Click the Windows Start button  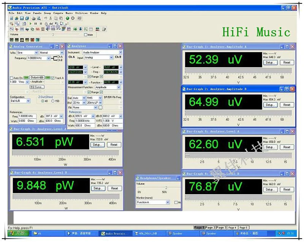18,233
